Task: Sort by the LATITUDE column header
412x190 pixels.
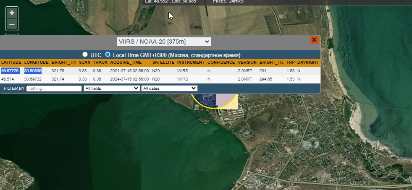Action: (11, 62)
